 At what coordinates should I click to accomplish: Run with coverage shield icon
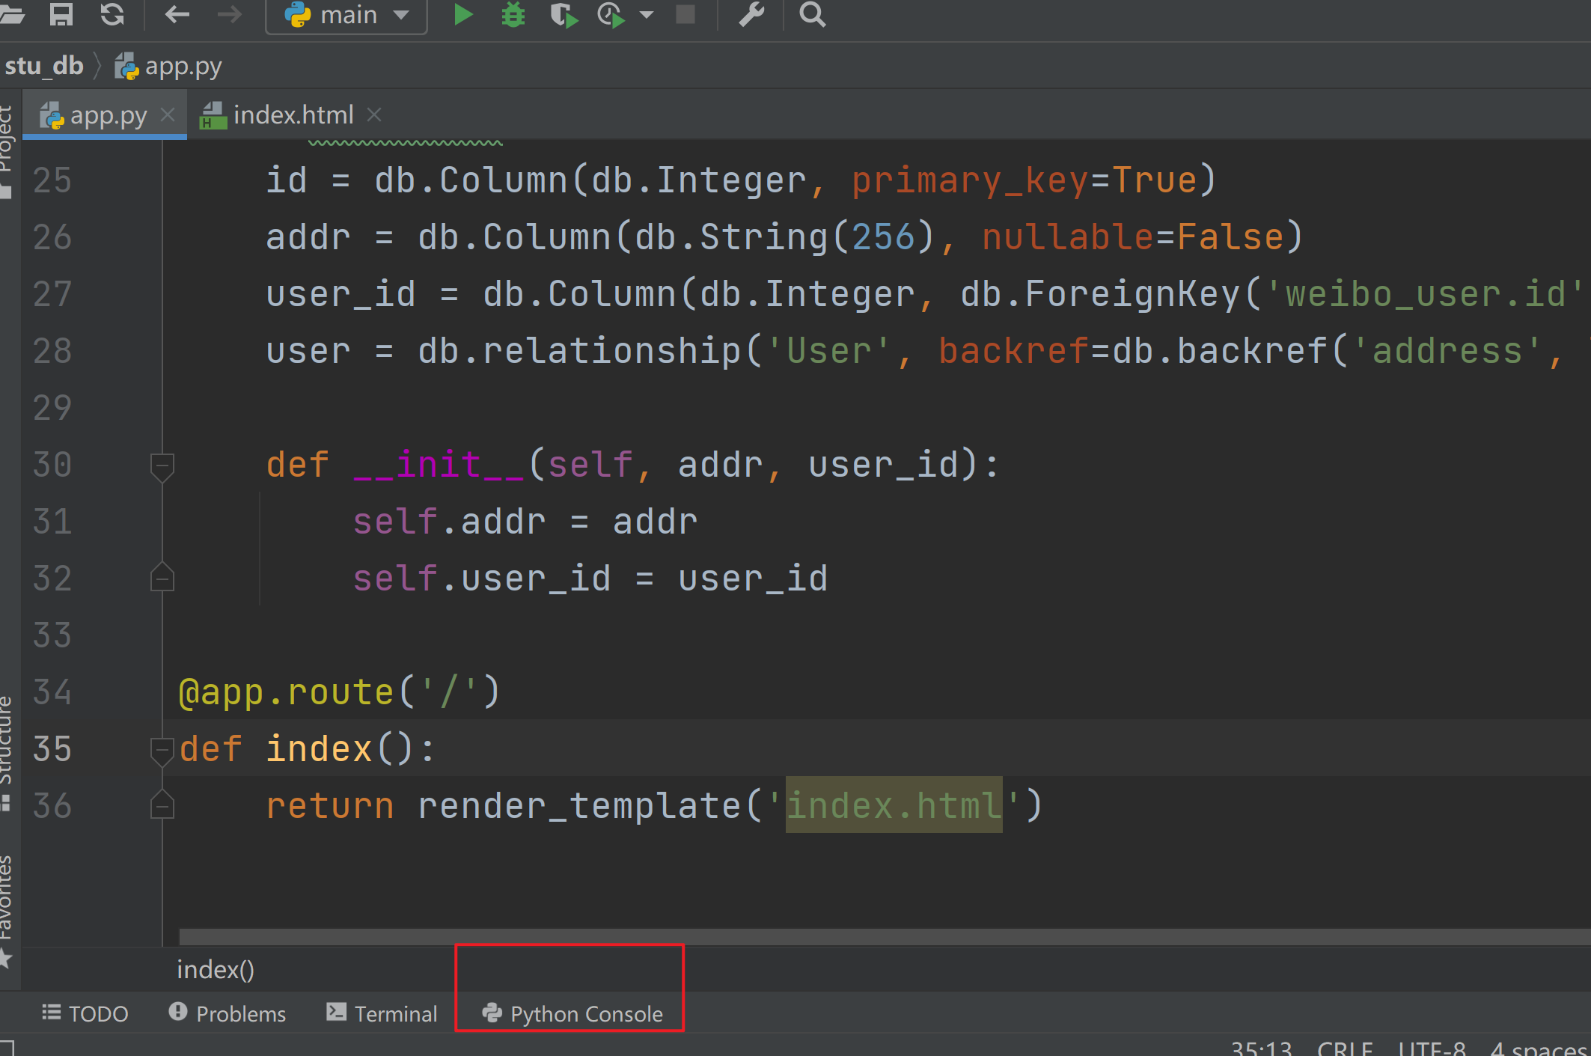563,14
